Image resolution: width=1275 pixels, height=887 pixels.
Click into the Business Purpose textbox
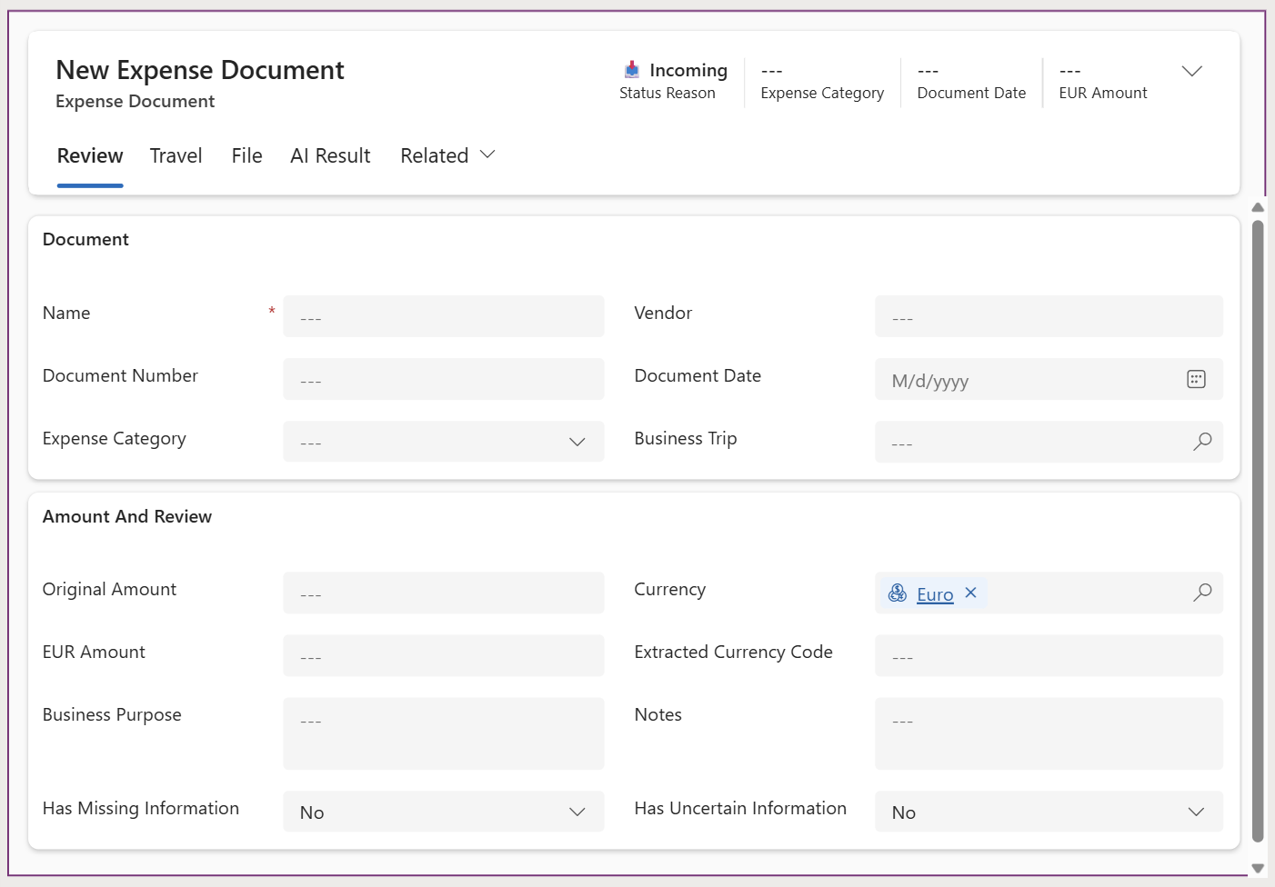(x=444, y=733)
